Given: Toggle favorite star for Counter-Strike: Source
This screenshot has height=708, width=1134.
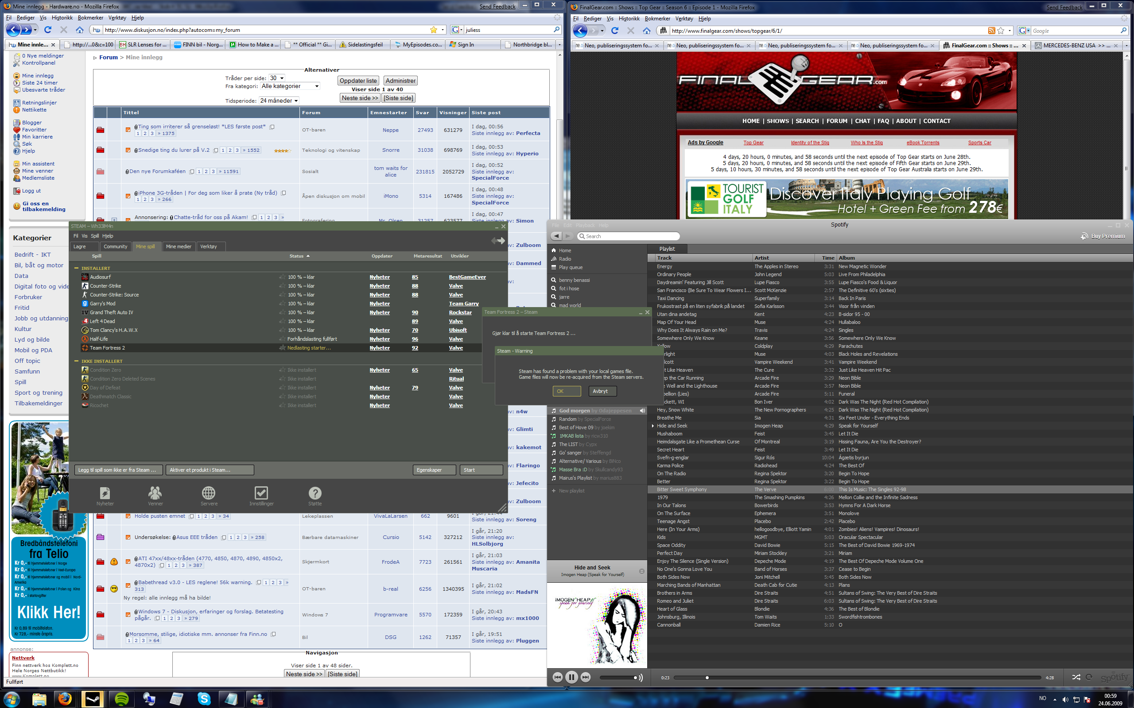Looking at the screenshot, I should click(282, 295).
